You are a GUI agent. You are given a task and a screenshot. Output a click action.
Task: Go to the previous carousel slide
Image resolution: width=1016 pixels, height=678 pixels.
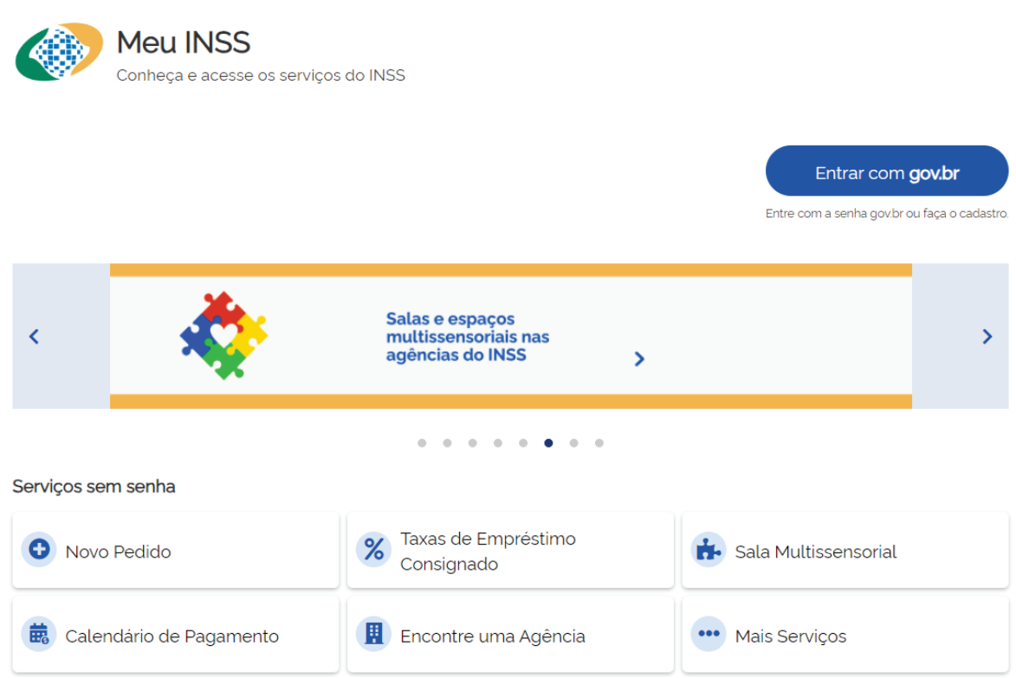click(x=35, y=336)
